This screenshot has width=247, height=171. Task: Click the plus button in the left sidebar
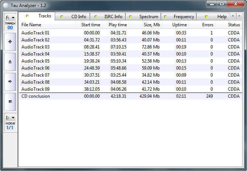(x=10, y=42)
